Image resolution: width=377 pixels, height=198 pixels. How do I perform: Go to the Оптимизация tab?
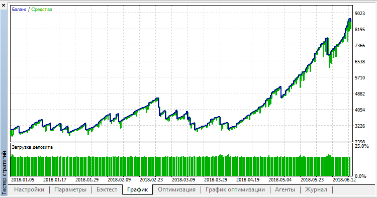176,189
